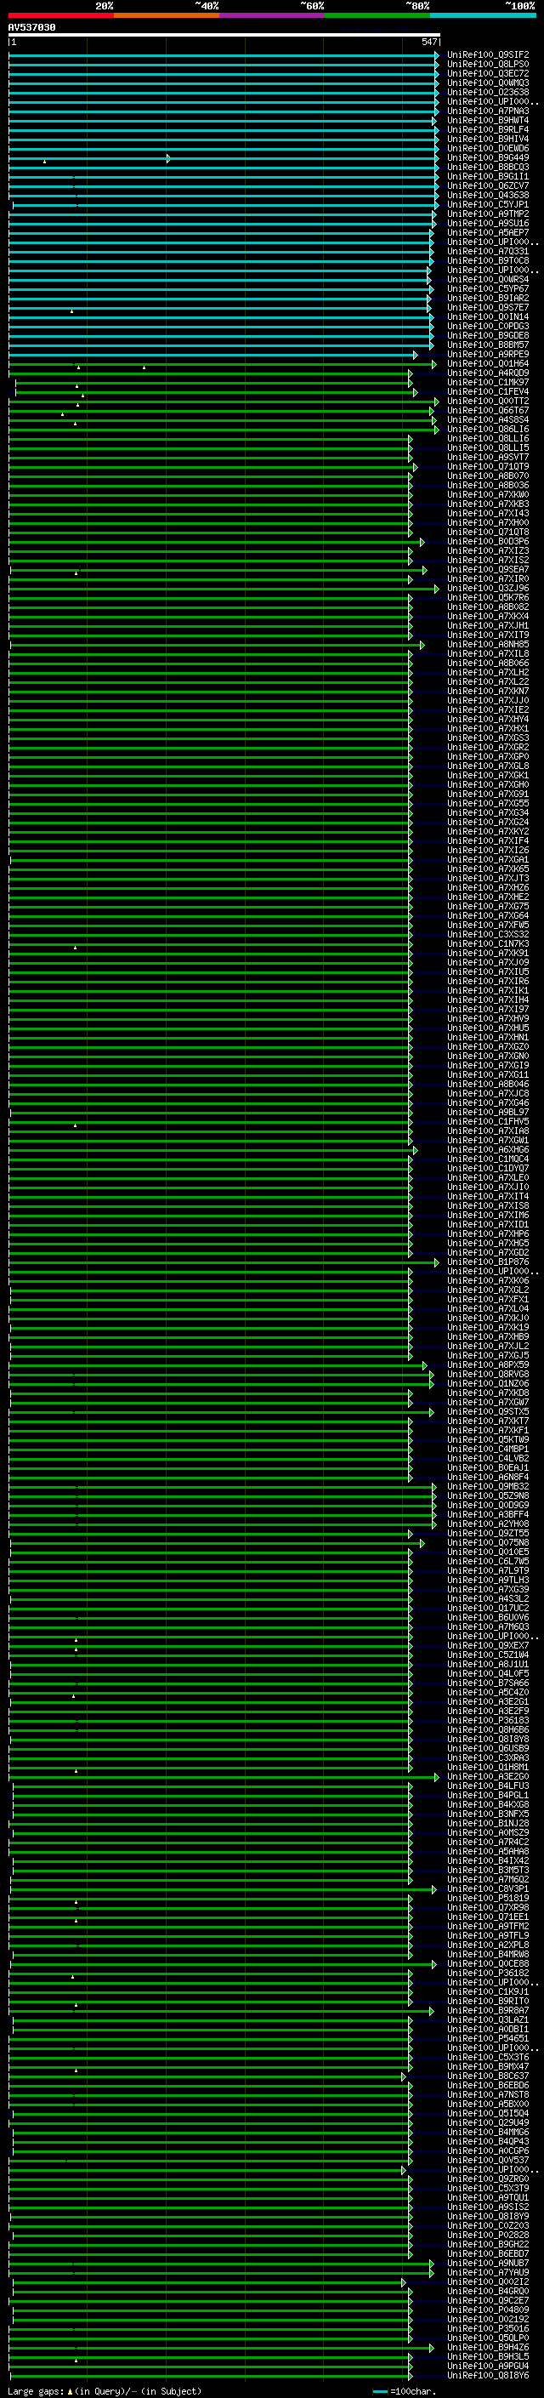Open UniRef100_A7YAU9 entry
Image resolution: width=544 pixels, height=2398 pixels.
point(487,2272)
